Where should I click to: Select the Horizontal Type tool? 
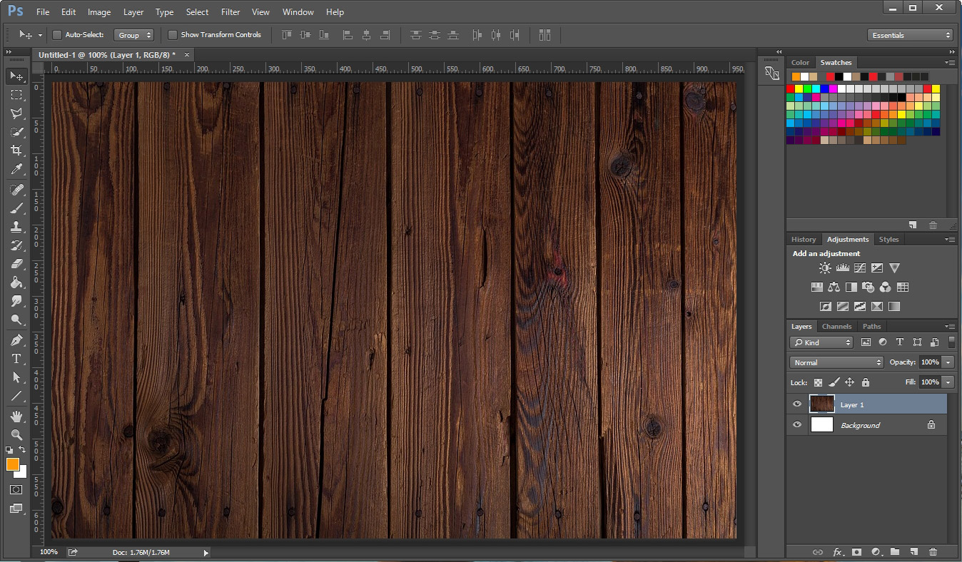pos(16,359)
